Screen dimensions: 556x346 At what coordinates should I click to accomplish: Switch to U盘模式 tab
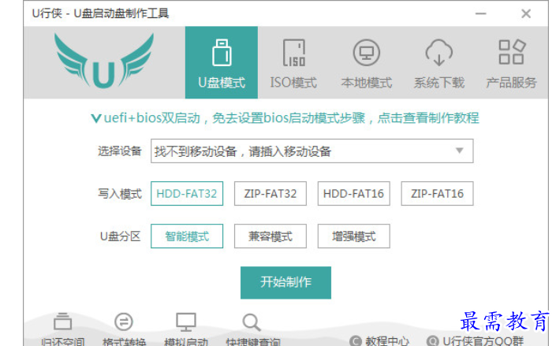[x=222, y=62]
